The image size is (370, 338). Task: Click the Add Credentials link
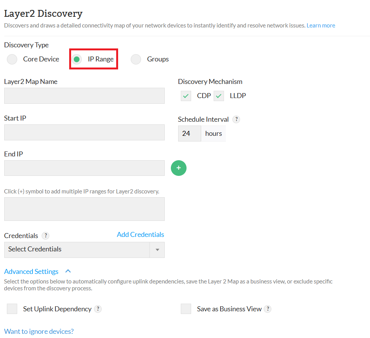(x=140, y=235)
